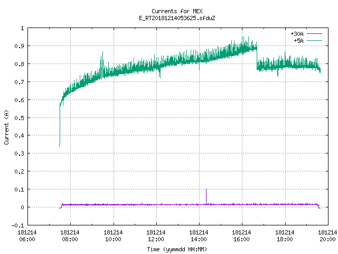Click y-axis tick value 0.2
This screenshot has height=254, width=338.
(19, 171)
